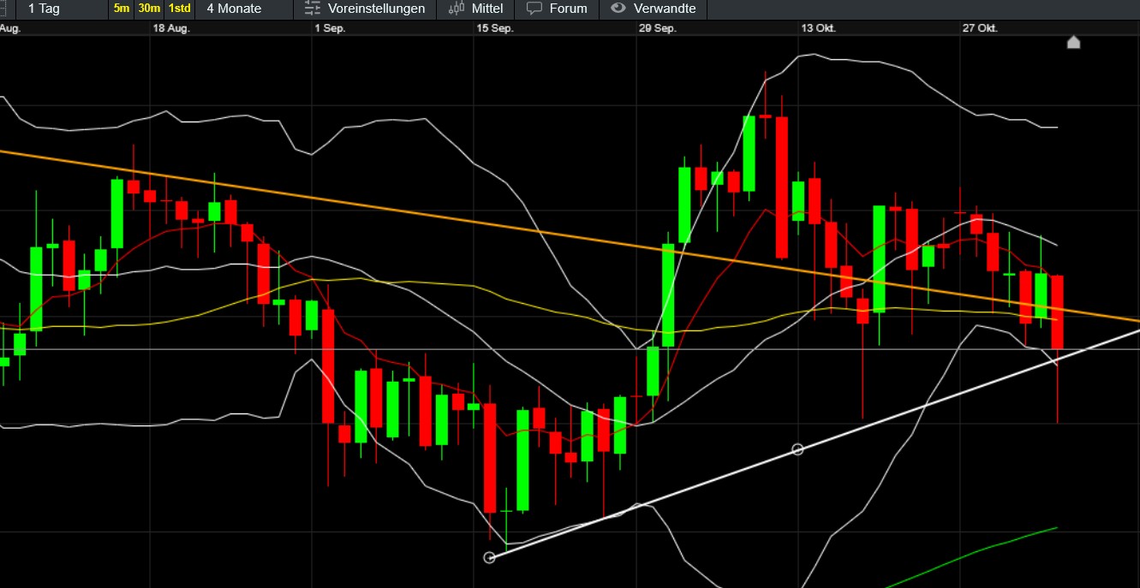Switch to the 1std interval shortcut
The width and height of the screenshot is (1140, 588).
pos(179,9)
